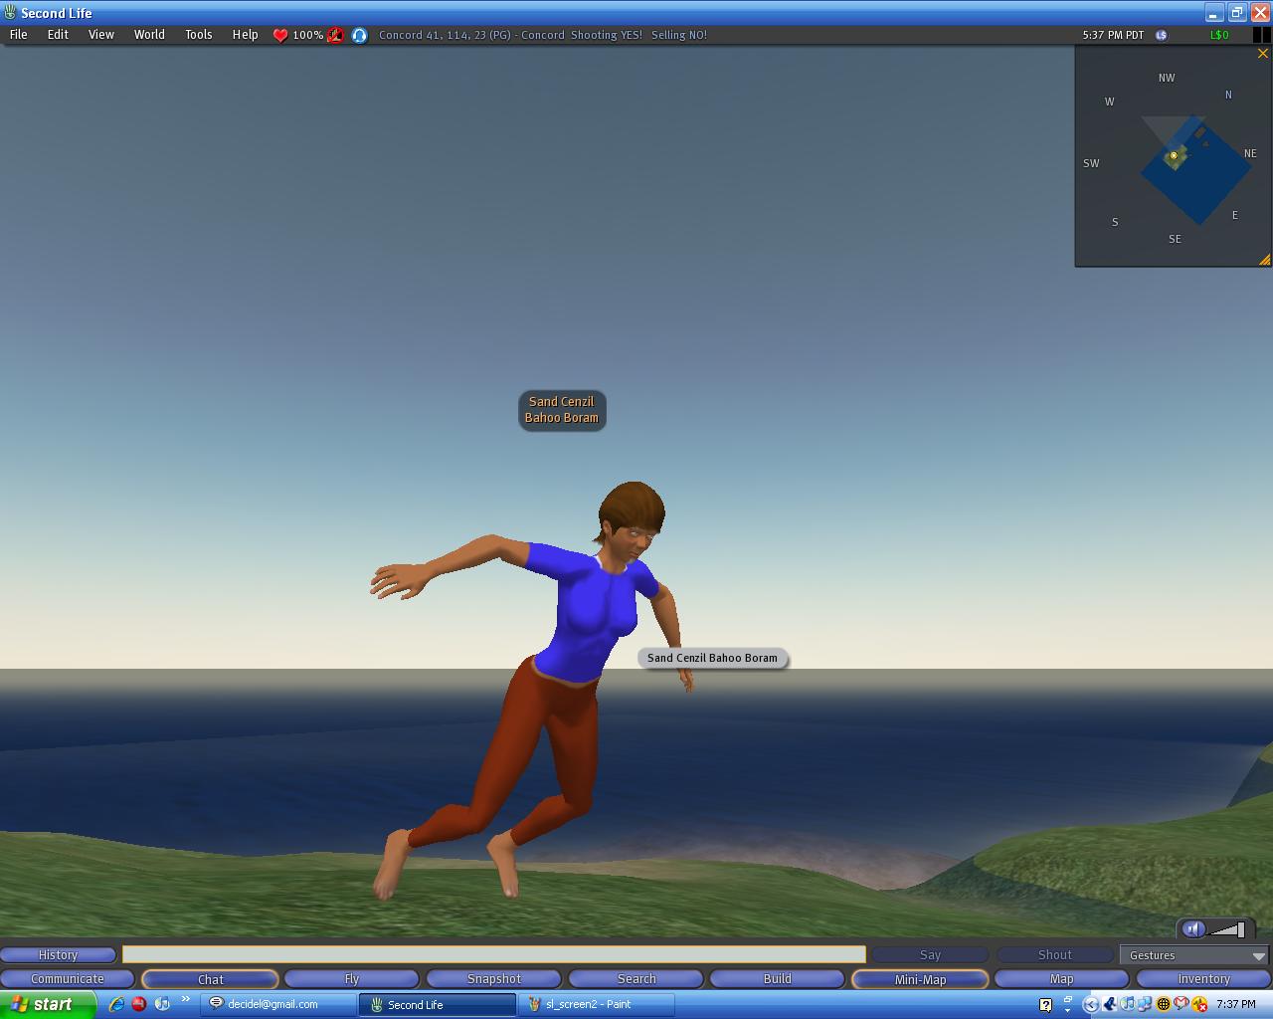
Task: Toggle Fly mode
Action: pos(352,979)
